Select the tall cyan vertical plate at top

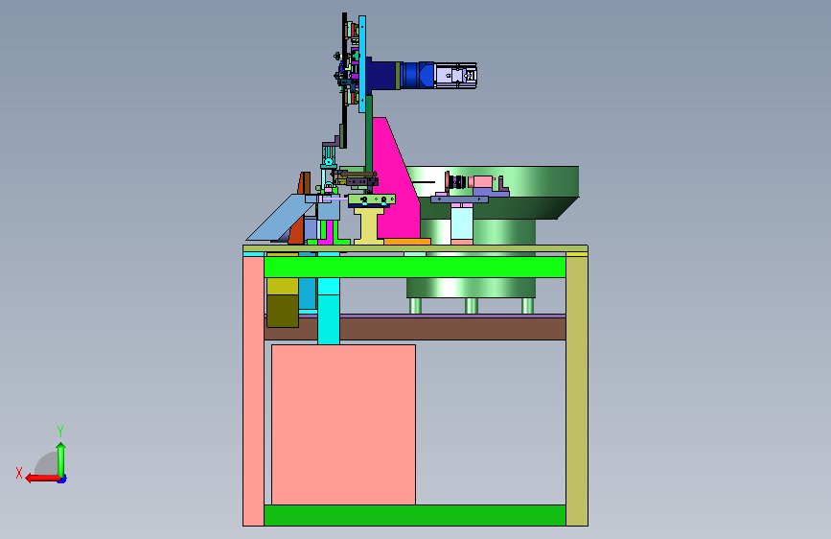(362, 63)
